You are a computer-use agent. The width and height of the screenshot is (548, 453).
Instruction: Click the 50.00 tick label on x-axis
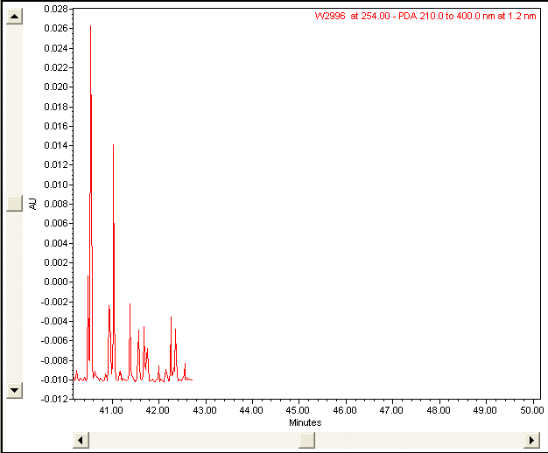(532, 410)
